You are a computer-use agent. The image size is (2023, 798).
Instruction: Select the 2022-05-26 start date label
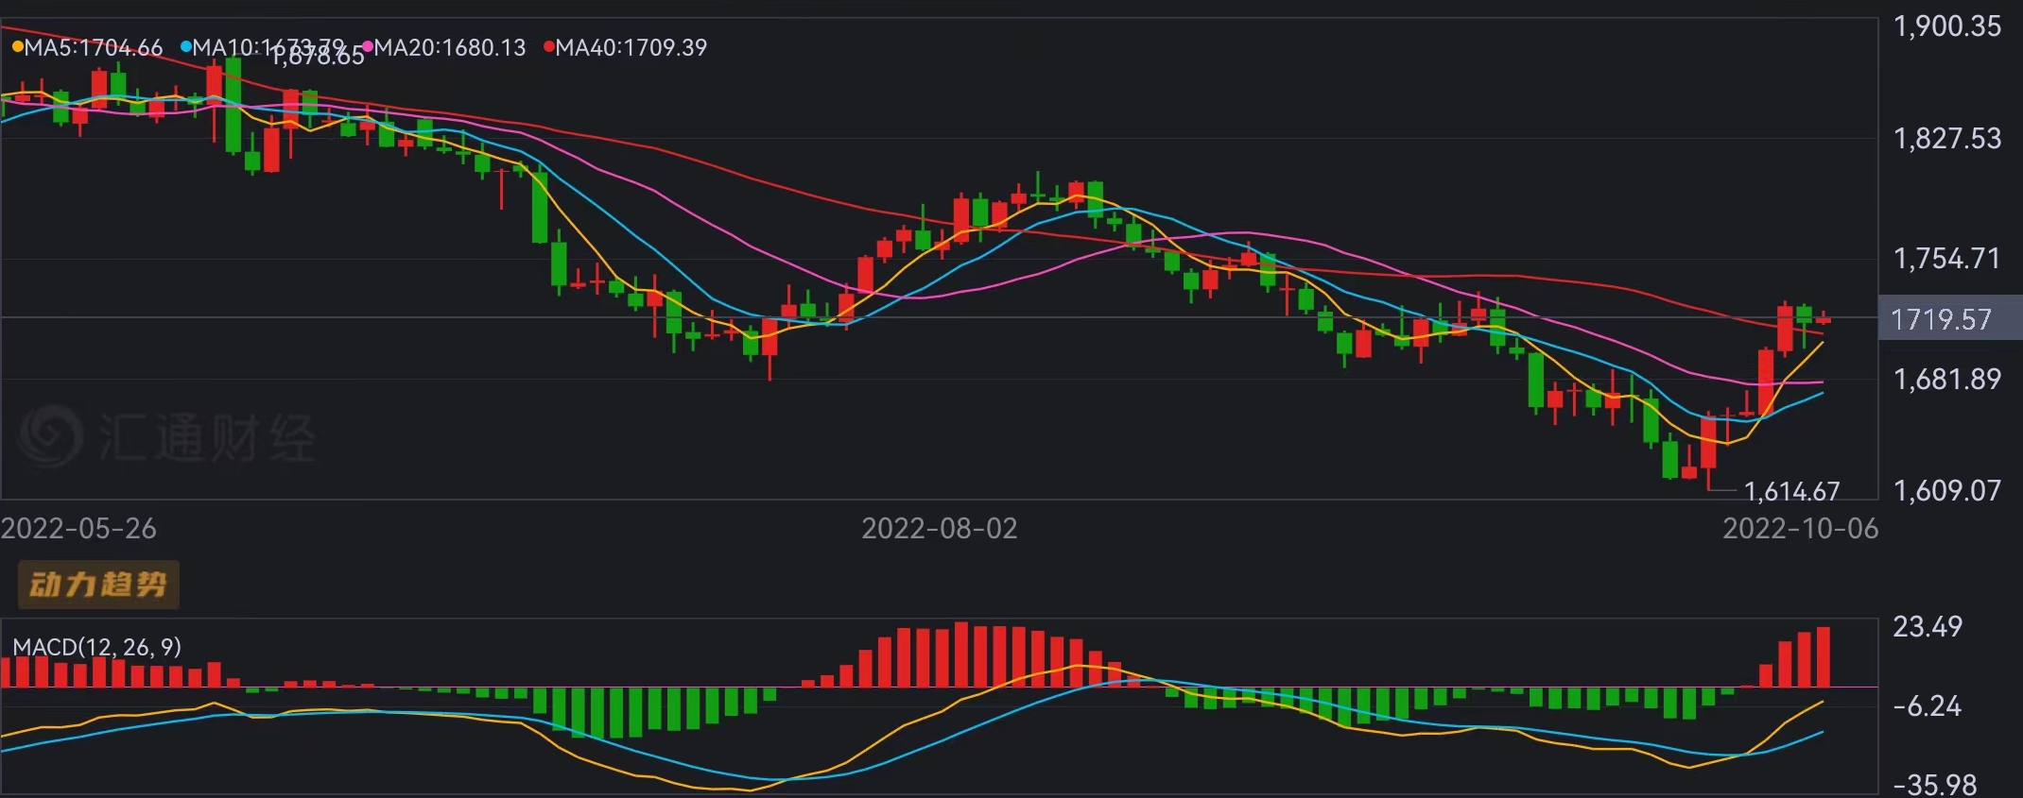click(79, 528)
